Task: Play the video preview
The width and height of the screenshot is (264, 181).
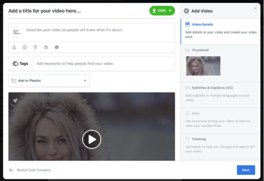Action: [x=91, y=139]
